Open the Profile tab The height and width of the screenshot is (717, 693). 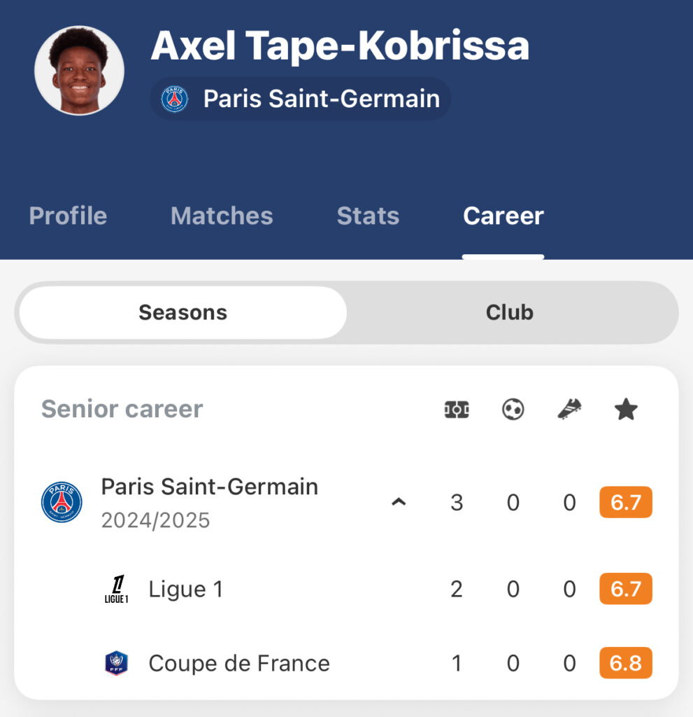tap(68, 216)
